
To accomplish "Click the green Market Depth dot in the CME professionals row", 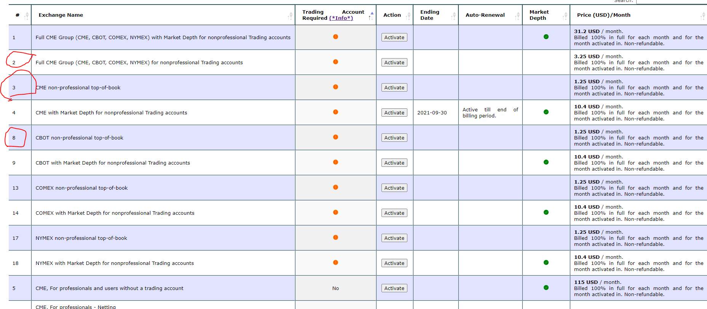I will click(x=546, y=288).
